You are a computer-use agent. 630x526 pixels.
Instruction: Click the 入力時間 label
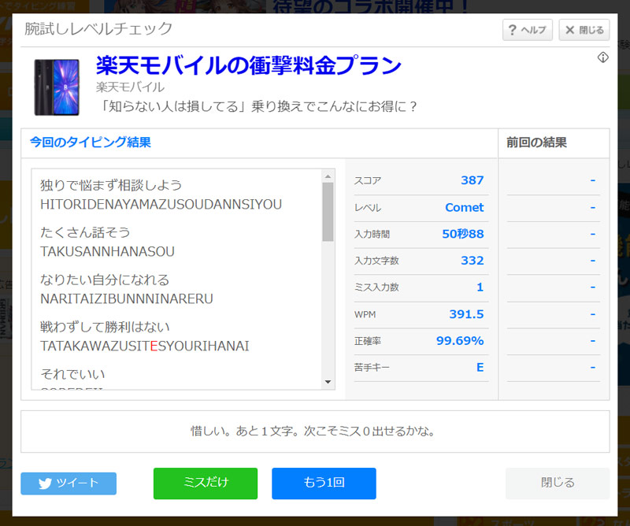pyautogui.click(x=372, y=235)
